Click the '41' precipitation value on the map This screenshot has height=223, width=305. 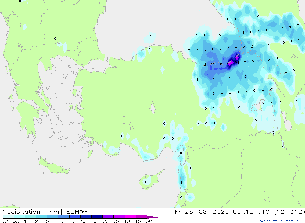click(229, 63)
